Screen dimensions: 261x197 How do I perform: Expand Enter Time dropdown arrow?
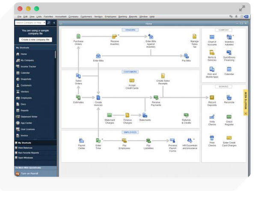click(x=102, y=139)
